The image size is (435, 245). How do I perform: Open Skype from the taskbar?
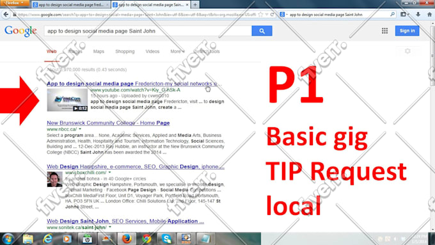click(x=166, y=239)
